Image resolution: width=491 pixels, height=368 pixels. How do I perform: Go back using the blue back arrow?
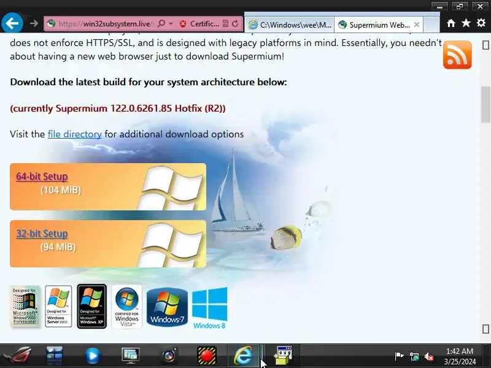12,23
